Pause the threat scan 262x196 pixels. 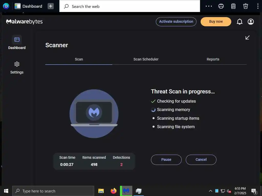coord(166,160)
